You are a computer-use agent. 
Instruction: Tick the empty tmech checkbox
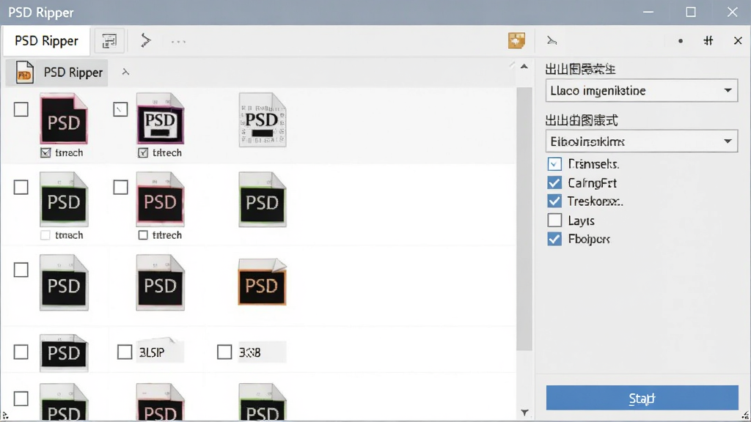tap(45, 235)
